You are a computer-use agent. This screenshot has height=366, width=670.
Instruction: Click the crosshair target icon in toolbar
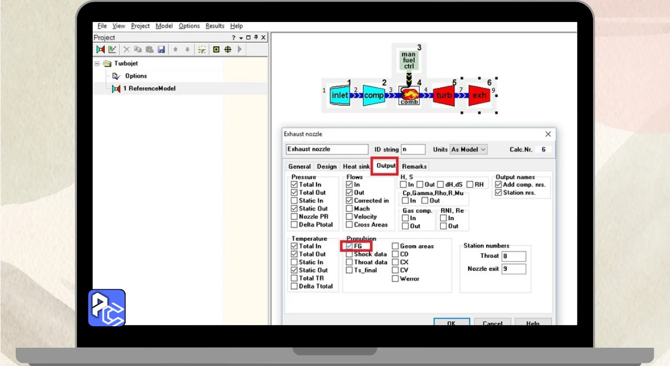pos(228,49)
